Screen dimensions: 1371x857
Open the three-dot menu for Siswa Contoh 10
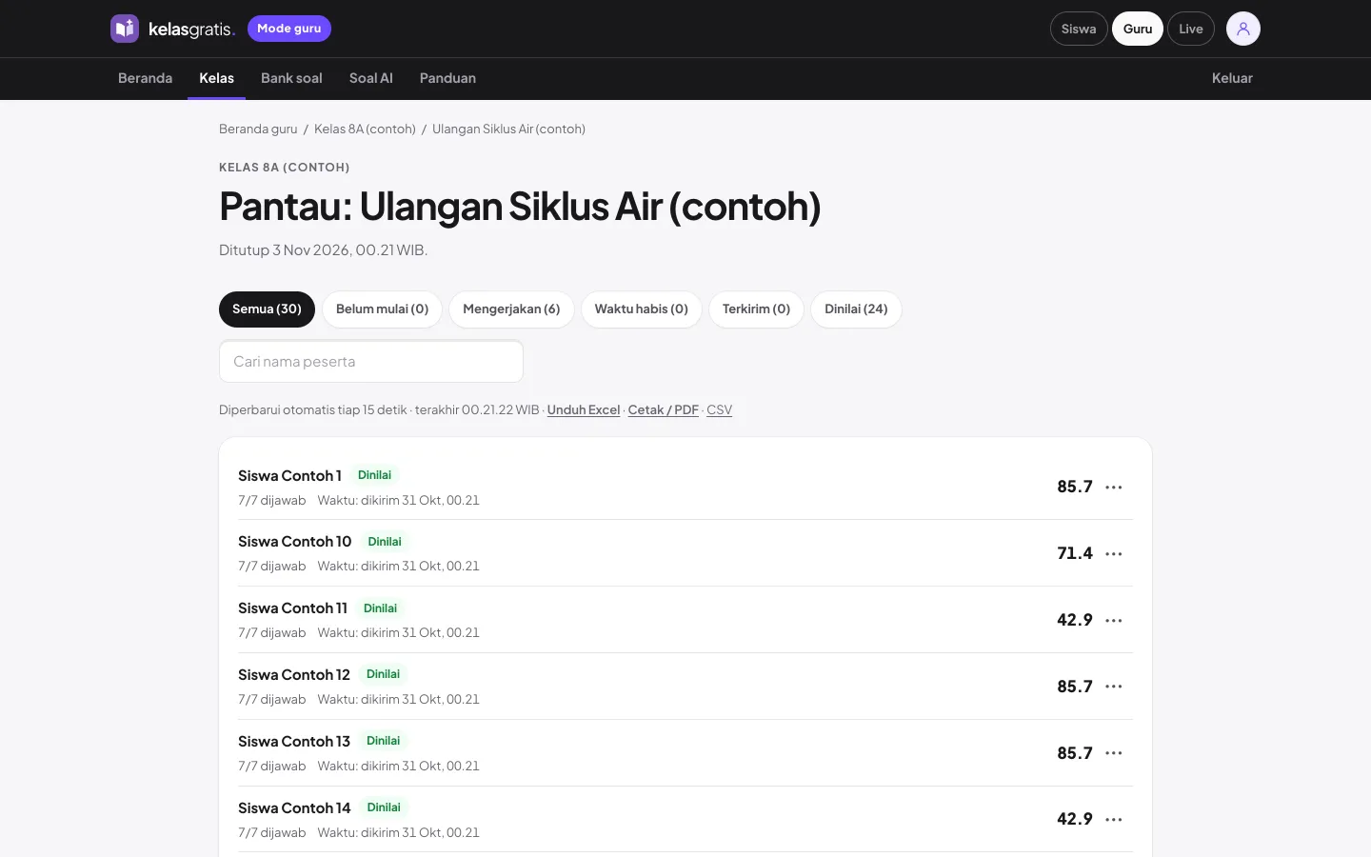click(x=1114, y=553)
